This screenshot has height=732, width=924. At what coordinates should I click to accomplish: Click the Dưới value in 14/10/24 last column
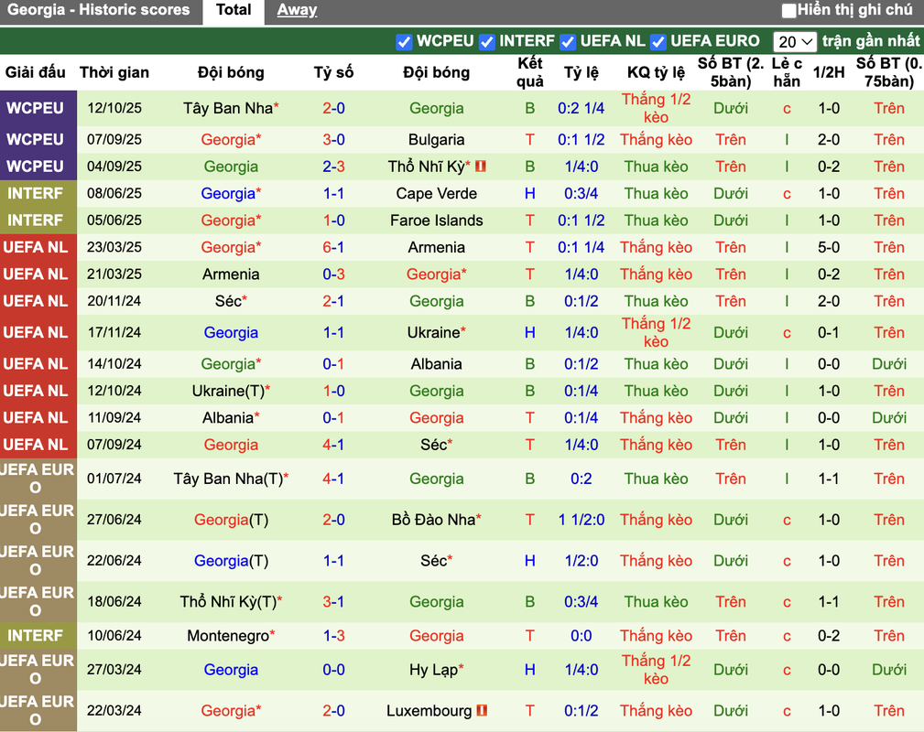(x=888, y=364)
